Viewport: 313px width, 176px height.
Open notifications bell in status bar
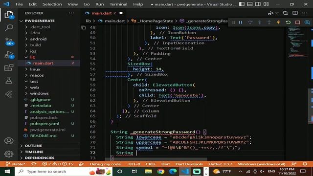coord(305,164)
